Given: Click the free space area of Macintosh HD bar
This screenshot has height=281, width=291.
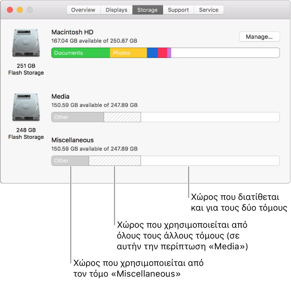Looking at the screenshot, I should coord(225,53).
